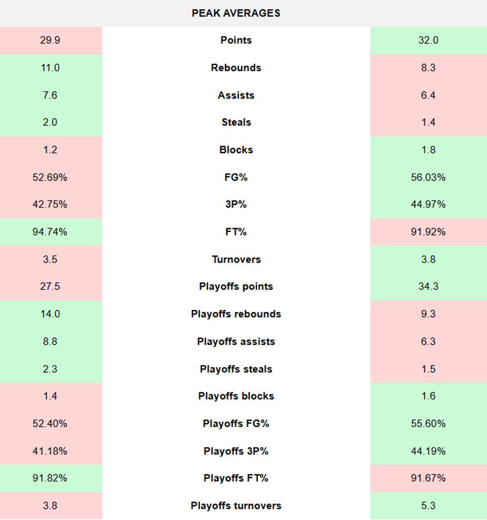
Task: Click the 44.97% three-point value
Action: [x=428, y=204]
